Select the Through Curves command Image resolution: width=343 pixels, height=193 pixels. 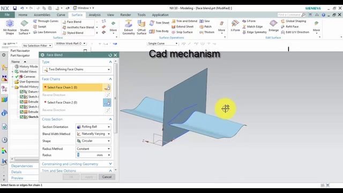click(x=46, y=21)
